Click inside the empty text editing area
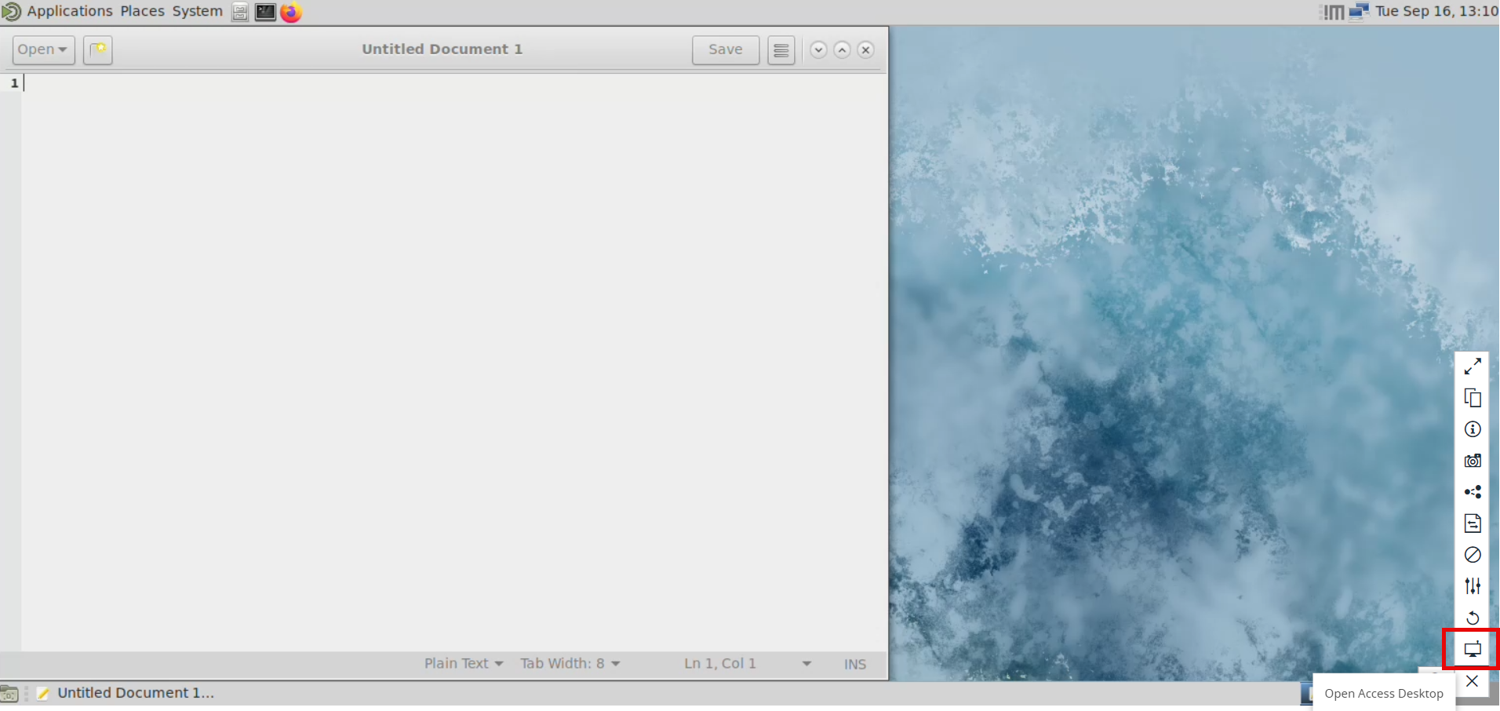Viewport: 1500px width, 711px height. (454, 362)
